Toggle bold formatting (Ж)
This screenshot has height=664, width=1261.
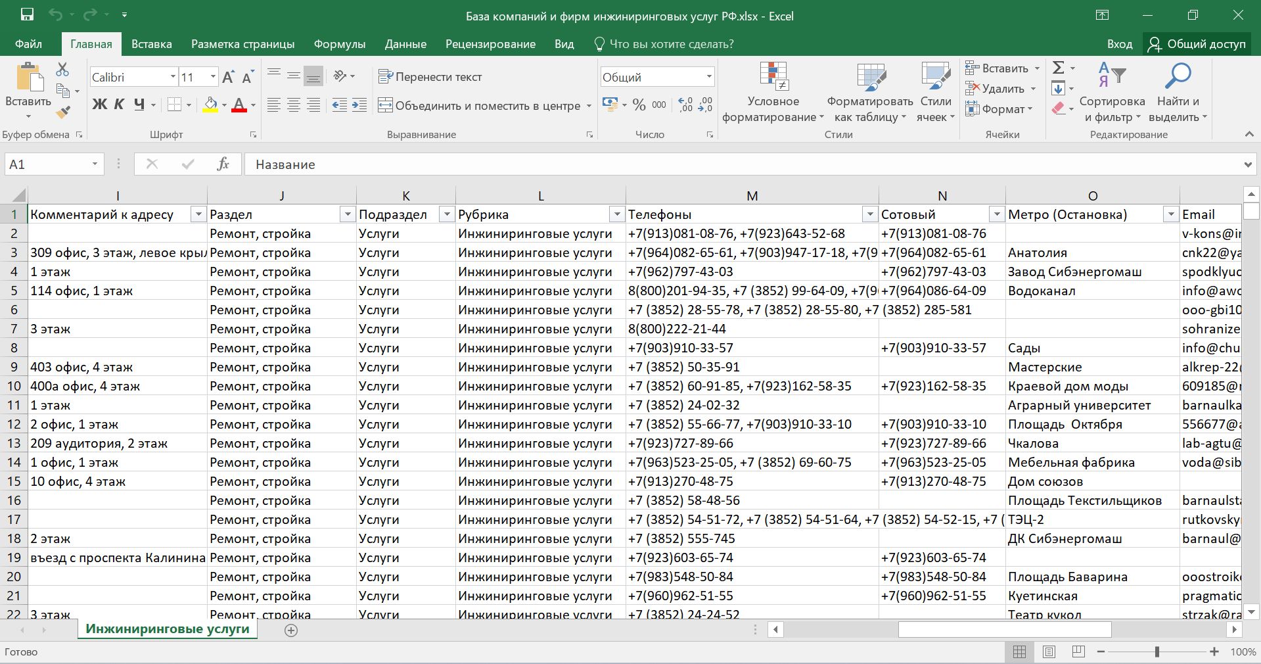click(x=99, y=105)
